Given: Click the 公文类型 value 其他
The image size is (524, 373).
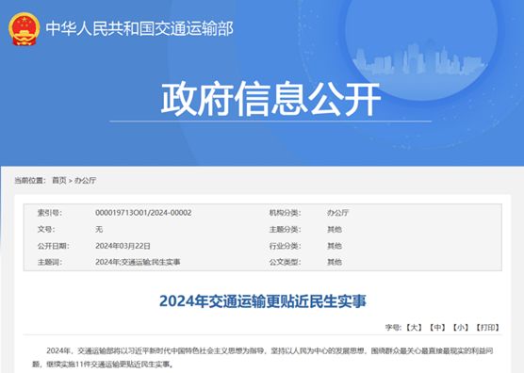Looking at the screenshot, I should point(335,262).
